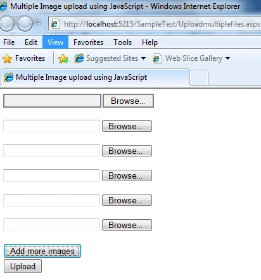Click the first Browse button

tap(128, 101)
